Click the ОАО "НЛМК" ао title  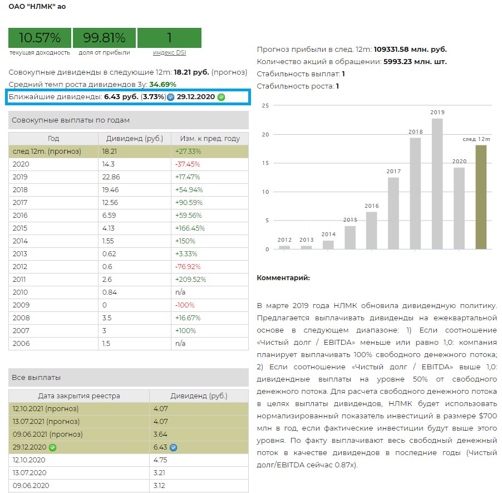pos(37,7)
